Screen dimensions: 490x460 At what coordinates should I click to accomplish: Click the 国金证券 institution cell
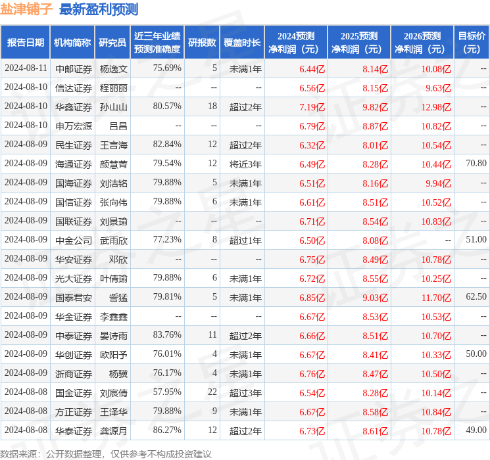tap(74, 393)
